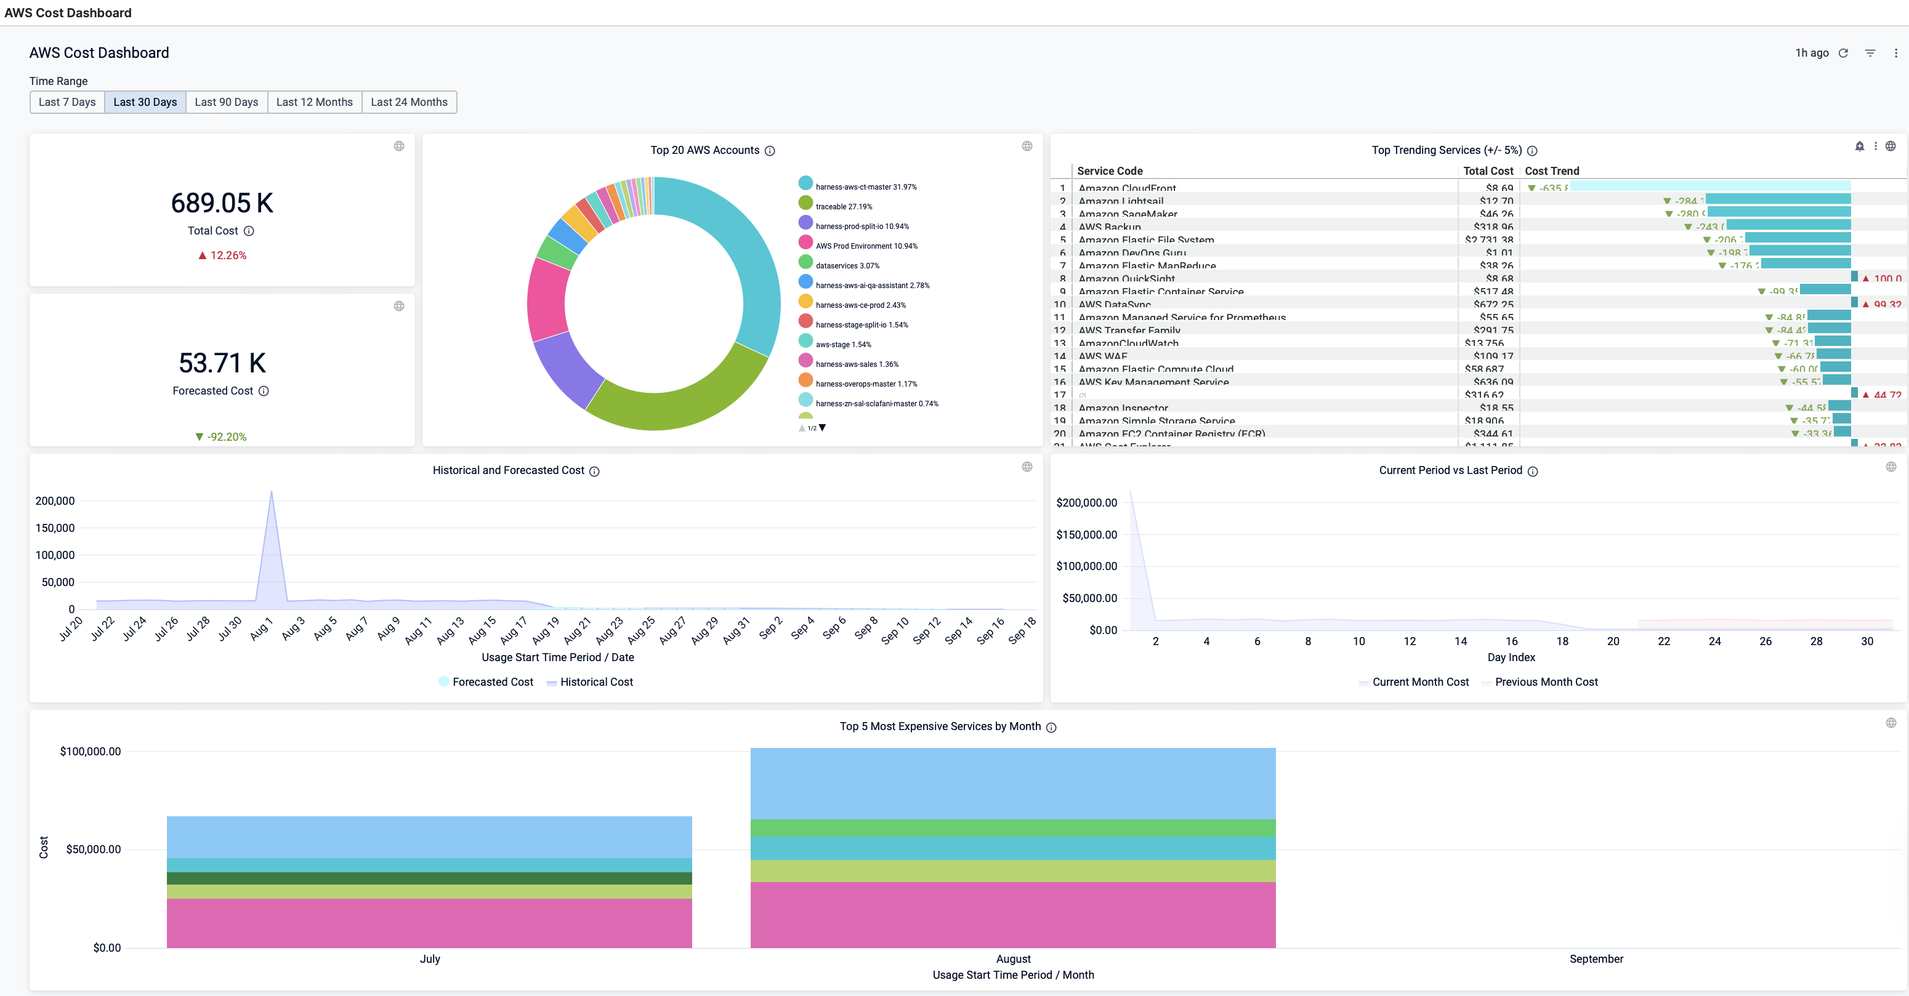Open the dashboard filters icon
1909x996 pixels.
[x=1870, y=54]
